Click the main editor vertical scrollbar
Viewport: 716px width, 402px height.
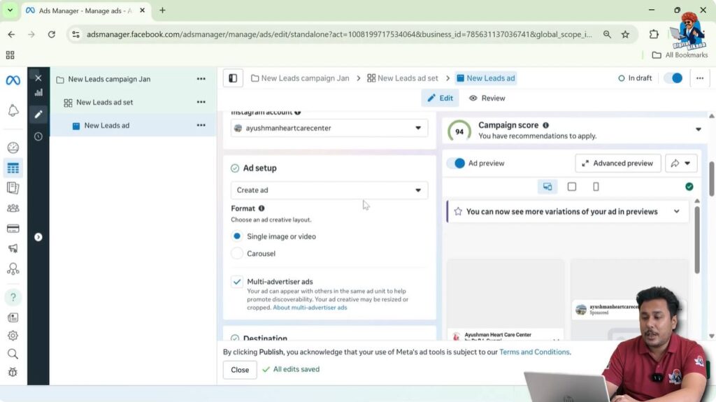point(711,178)
